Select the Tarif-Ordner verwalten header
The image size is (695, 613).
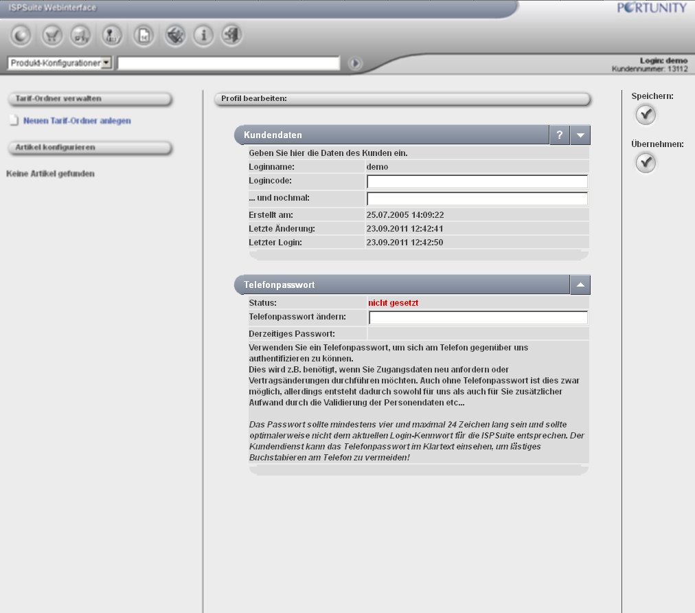click(88, 99)
